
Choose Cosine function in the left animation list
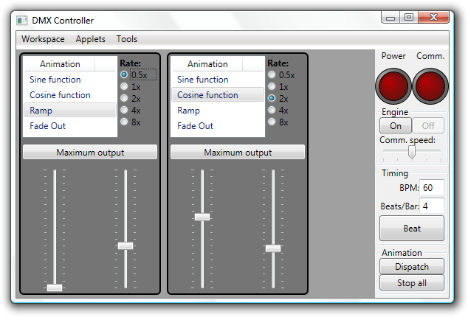pyautogui.click(x=70, y=95)
